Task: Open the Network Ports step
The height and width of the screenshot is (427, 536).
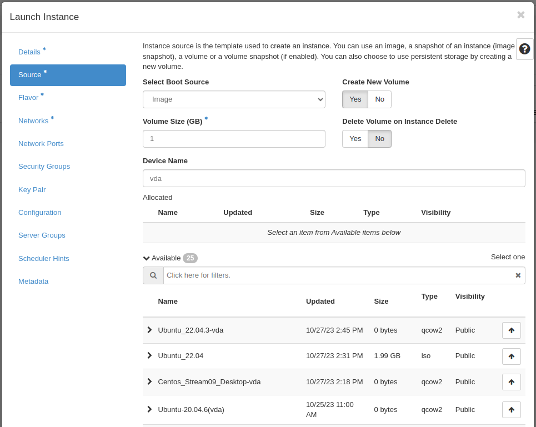Action: pos(41,144)
